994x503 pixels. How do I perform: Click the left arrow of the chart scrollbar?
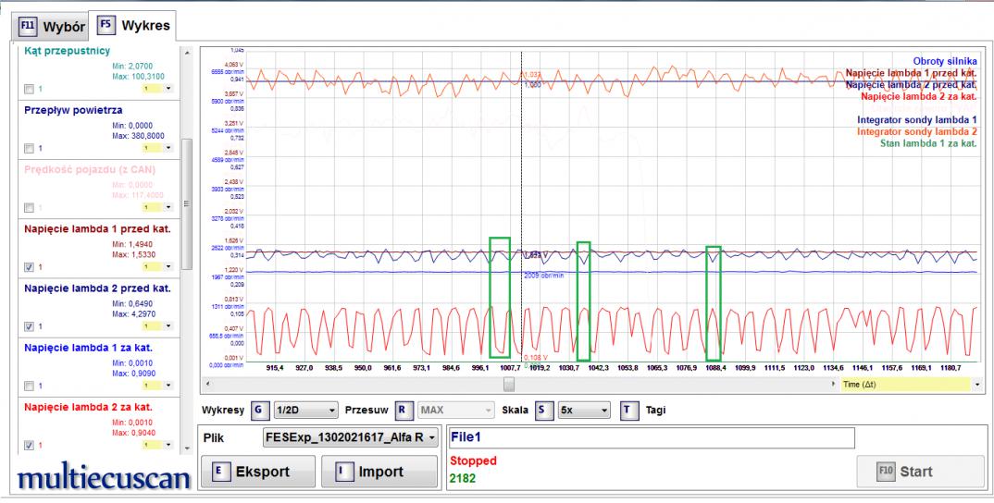[x=208, y=383]
